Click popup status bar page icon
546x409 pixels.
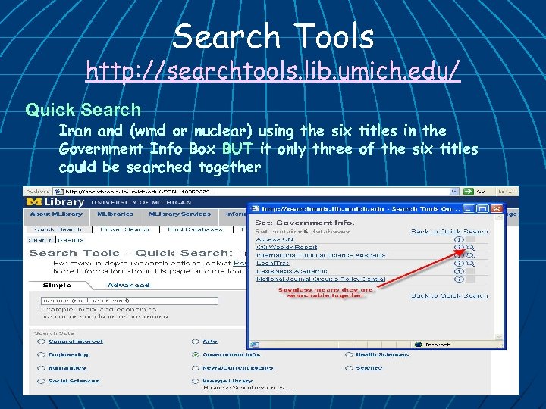pos(255,345)
